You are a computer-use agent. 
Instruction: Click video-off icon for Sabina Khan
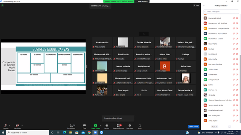pos(237,69)
